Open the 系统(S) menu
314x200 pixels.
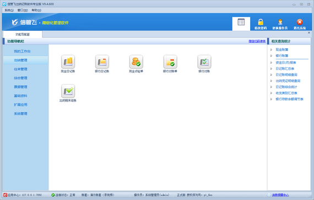[9, 10]
